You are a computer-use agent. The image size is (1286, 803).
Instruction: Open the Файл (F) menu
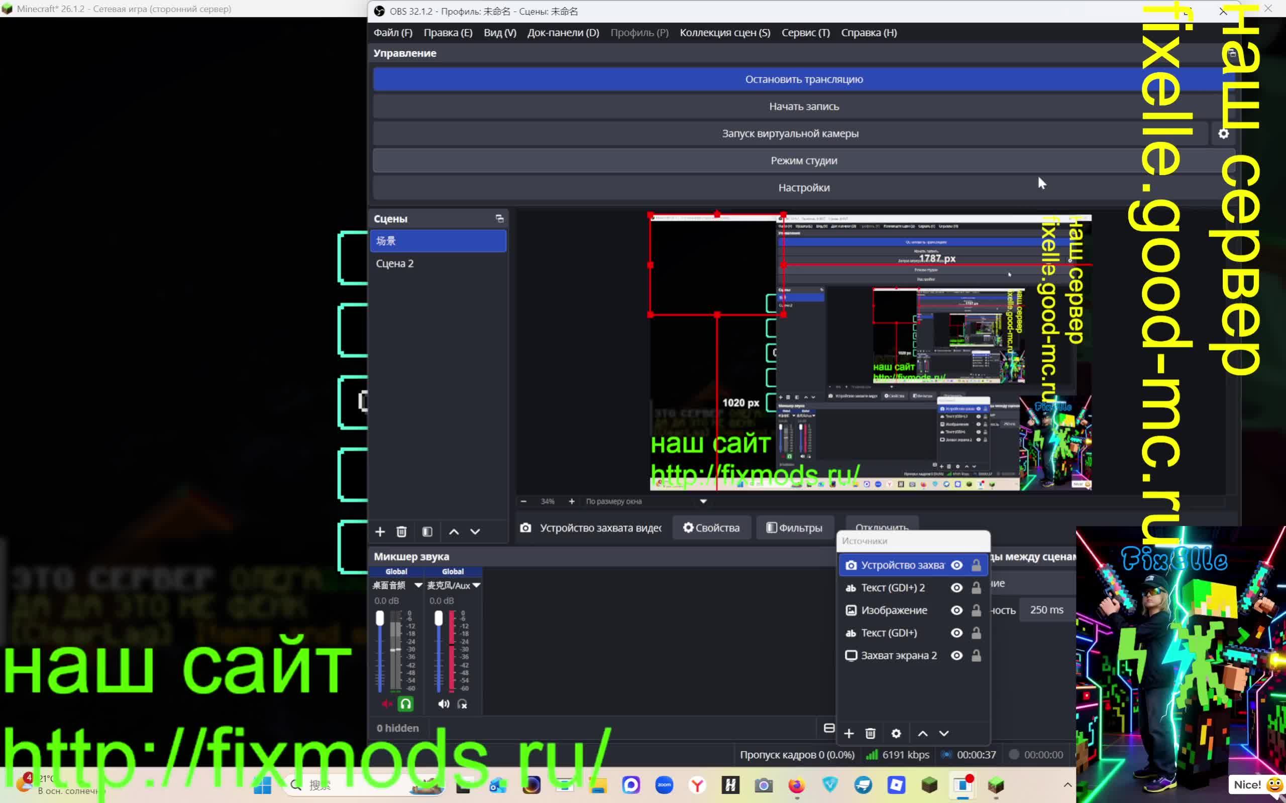point(393,33)
